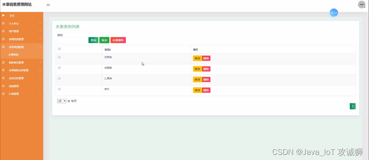Expand the 水果信息管理 sidebar menu

[x=22, y=39]
